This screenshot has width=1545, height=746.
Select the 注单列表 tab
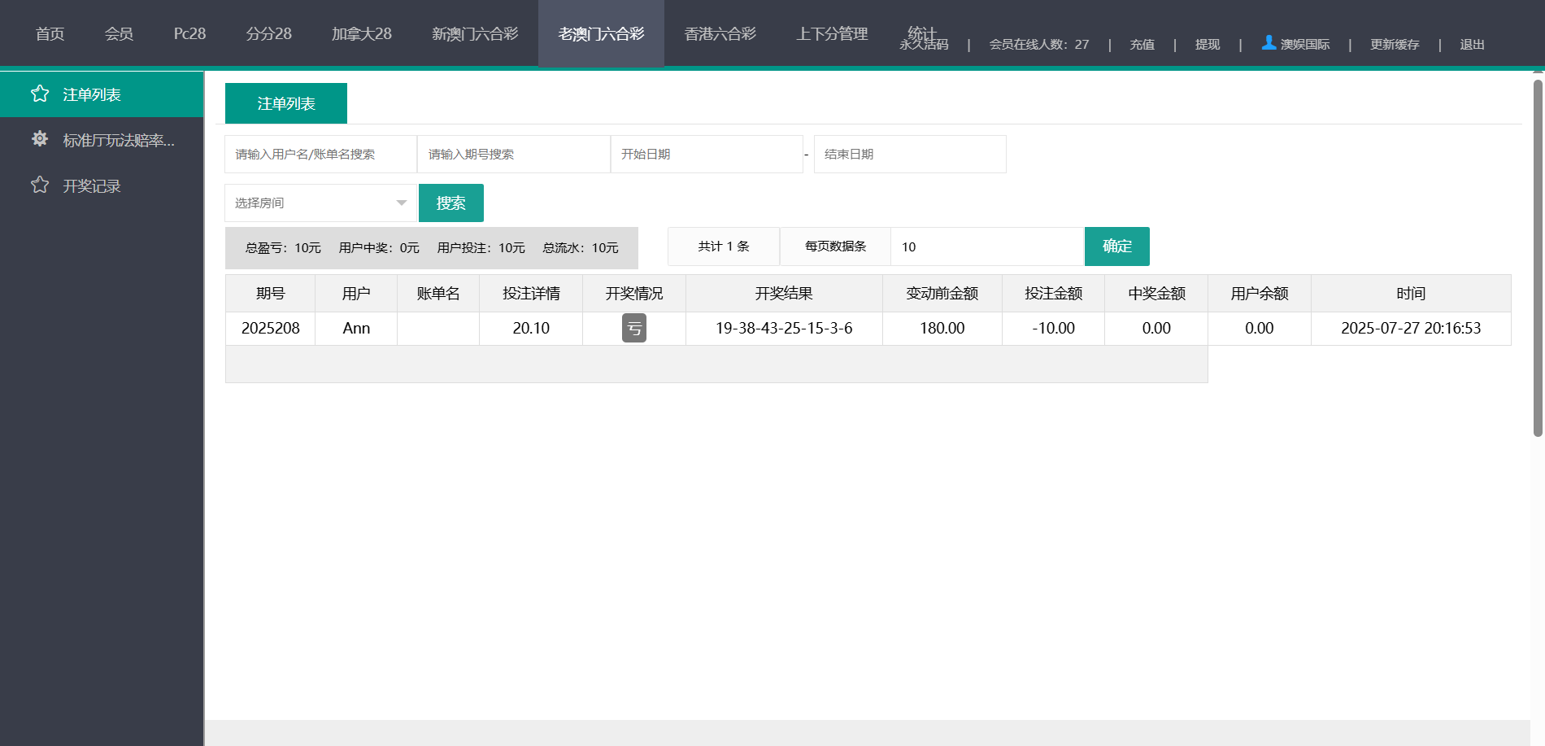click(286, 103)
